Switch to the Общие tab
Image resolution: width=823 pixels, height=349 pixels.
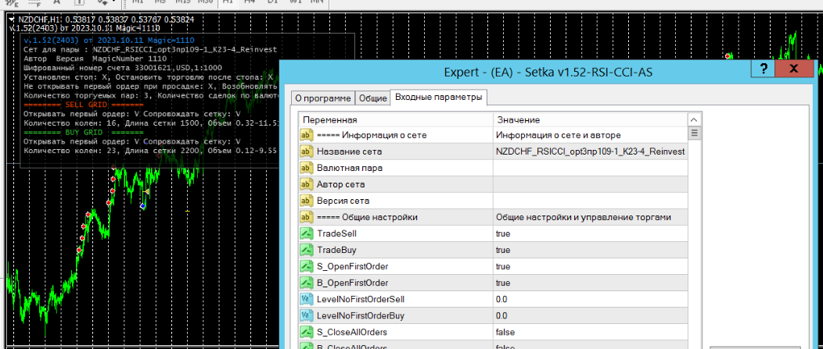point(372,98)
